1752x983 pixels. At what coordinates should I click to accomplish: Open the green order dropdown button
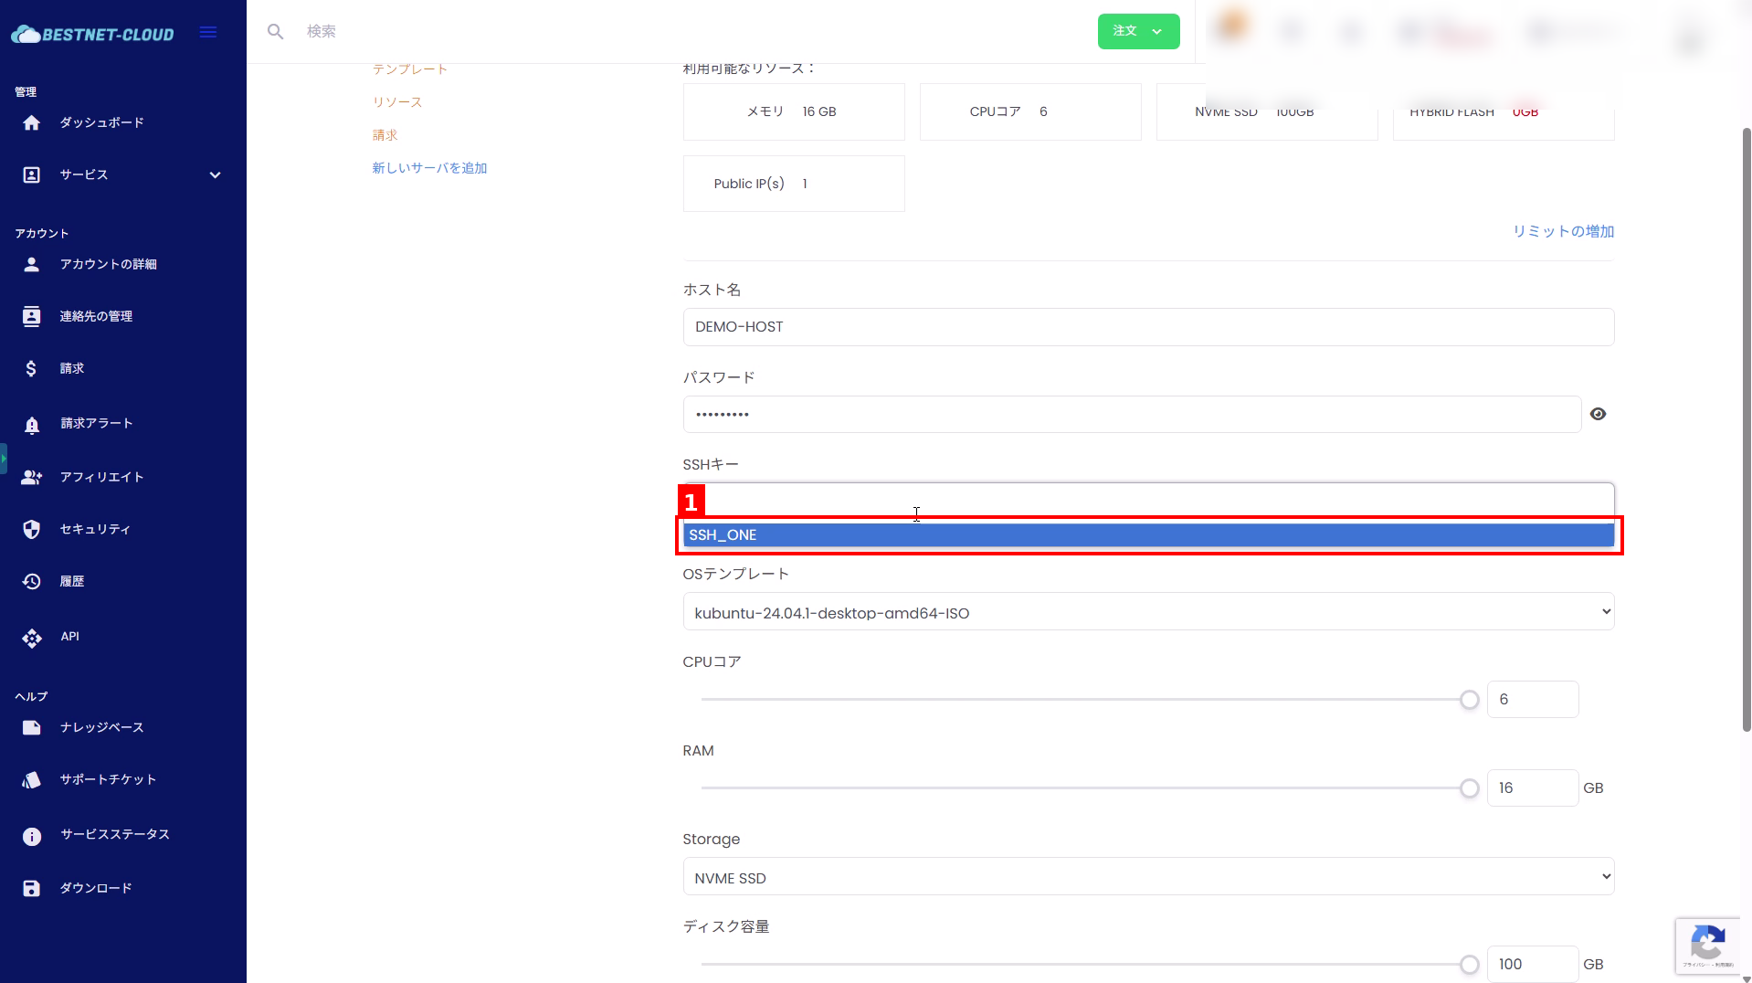point(1138,32)
